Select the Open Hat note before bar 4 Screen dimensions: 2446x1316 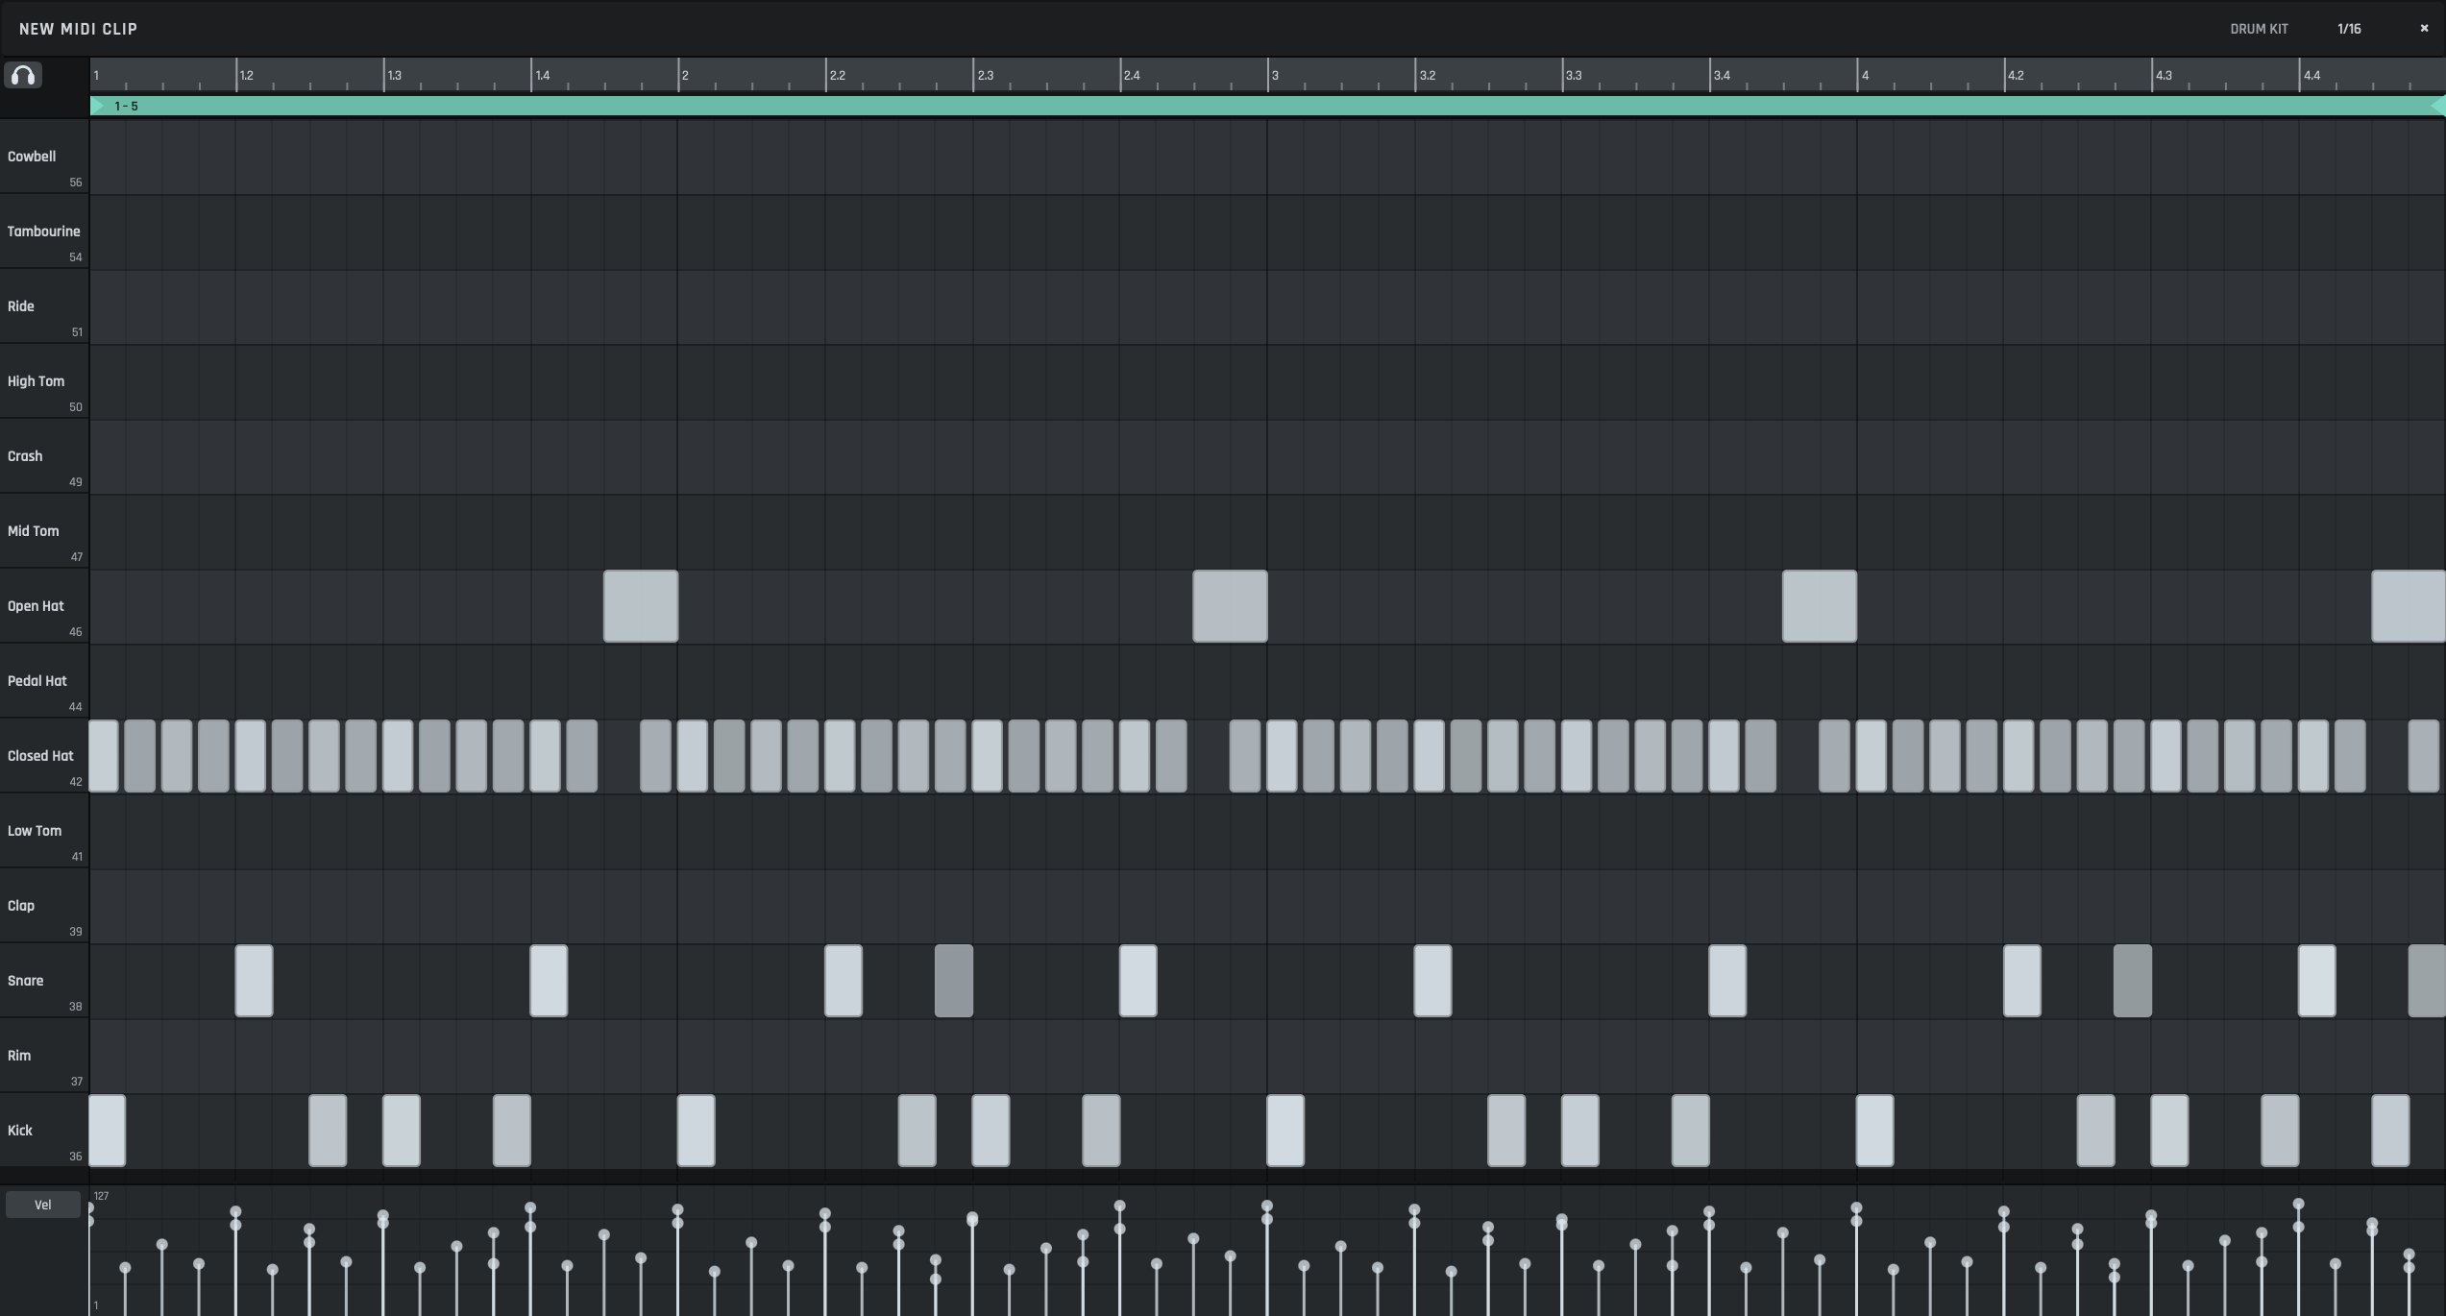point(1820,606)
